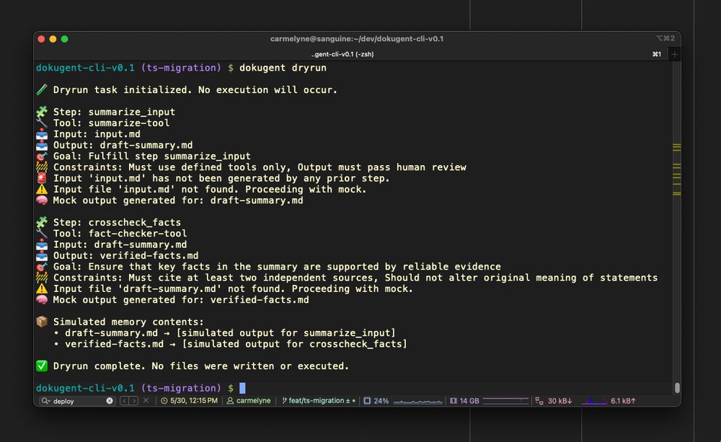
Task: Click the window title carmelyne@sanguine path
Action: tap(357, 39)
